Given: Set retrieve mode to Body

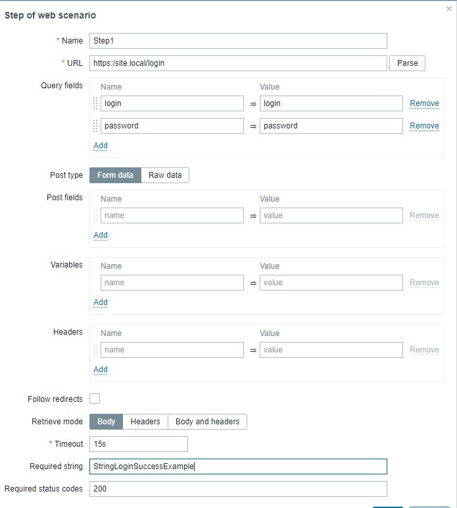Looking at the screenshot, I should [x=107, y=422].
